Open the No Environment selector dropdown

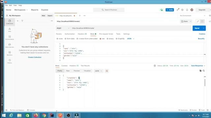pos(193,16)
